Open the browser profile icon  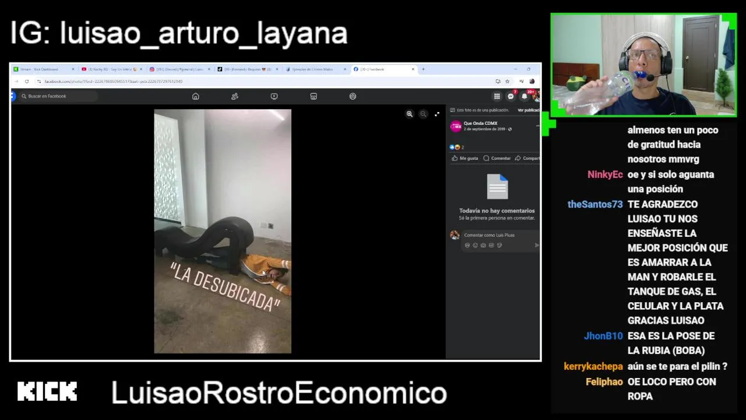(532, 81)
